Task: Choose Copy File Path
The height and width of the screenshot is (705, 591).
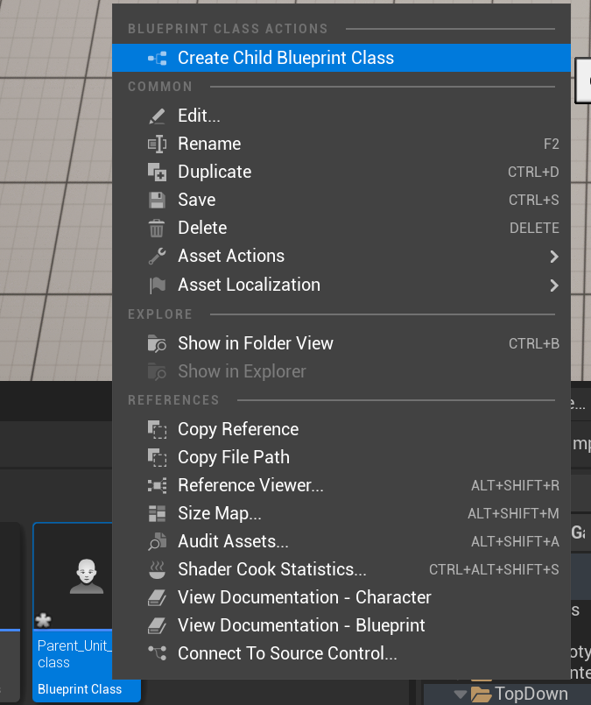Action: (233, 457)
